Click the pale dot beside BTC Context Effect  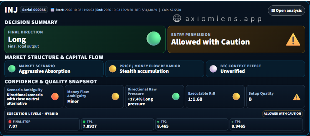(x=213, y=69)
